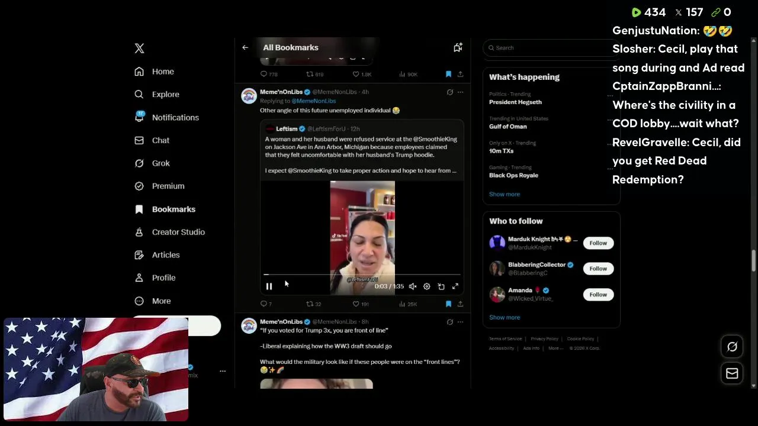The height and width of the screenshot is (426, 758).
Task: Expand footer More menu
Action: point(555,348)
